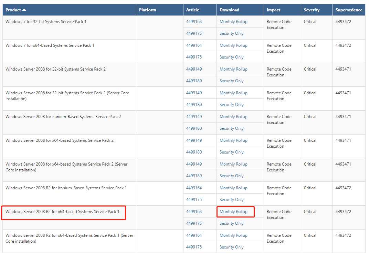Download Security Only for Windows 7 x64 SP1

pos(232,57)
